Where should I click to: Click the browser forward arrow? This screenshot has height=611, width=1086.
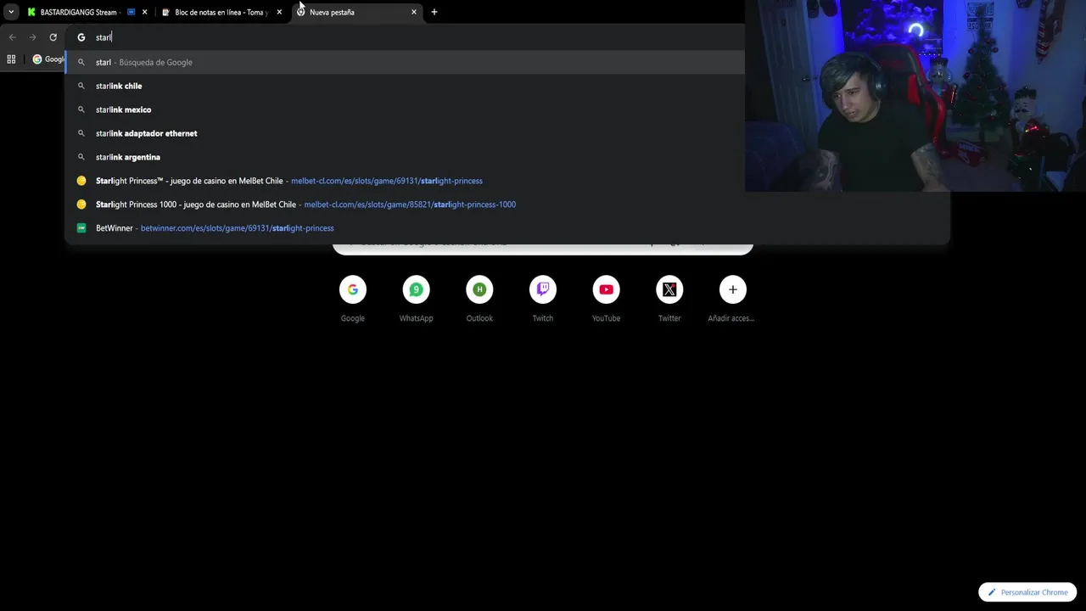pyautogui.click(x=32, y=37)
